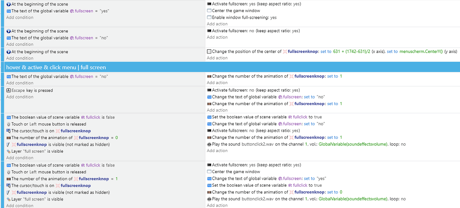
Task: Select position icon before 'Change the position of the center'
Action: click(x=209, y=51)
